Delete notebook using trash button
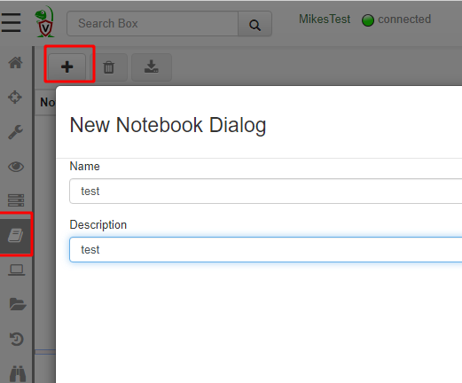The height and width of the screenshot is (383, 462). pyautogui.click(x=109, y=67)
